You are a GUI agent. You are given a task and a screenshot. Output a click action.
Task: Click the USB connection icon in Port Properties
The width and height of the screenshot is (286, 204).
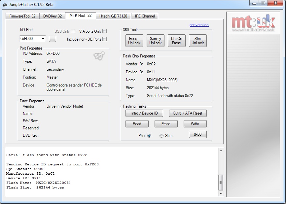click(99, 55)
